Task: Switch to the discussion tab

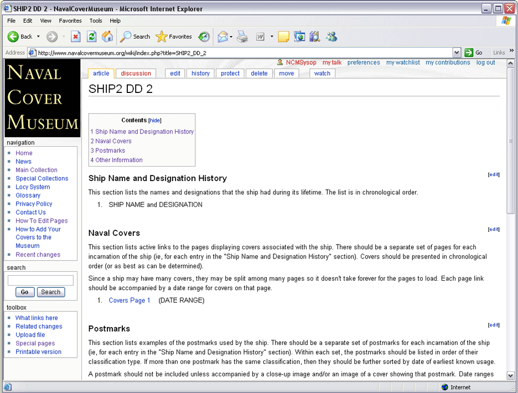Action: pos(136,73)
